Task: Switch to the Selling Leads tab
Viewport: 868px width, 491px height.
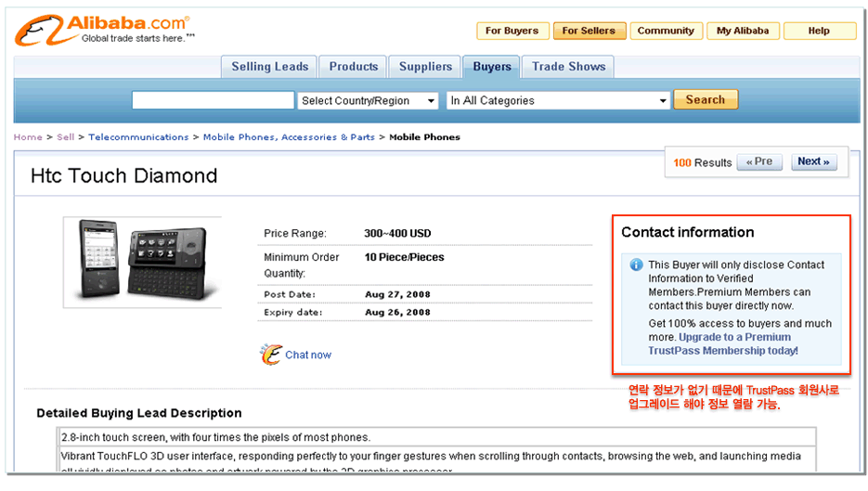Action: pos(269,67)
